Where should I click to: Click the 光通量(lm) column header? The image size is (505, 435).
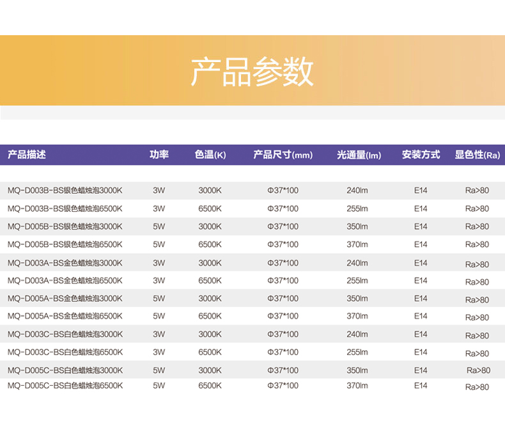[359, 155]
